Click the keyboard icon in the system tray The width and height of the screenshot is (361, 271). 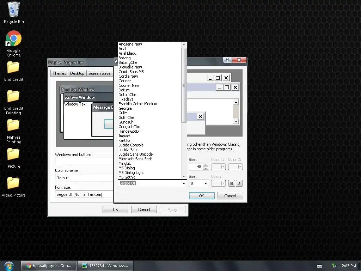[x=319, y=266]
